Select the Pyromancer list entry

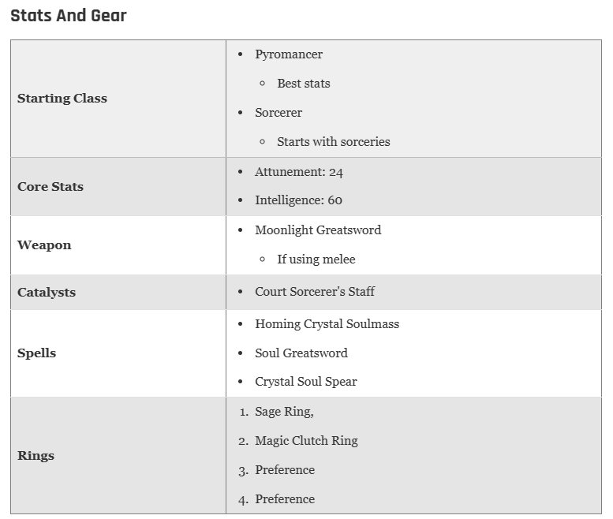289,54
